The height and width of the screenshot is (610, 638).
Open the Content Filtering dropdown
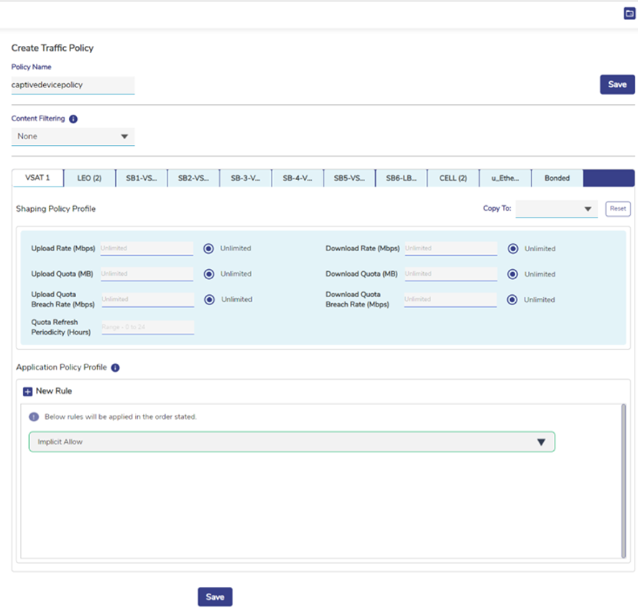click(73, 136)
